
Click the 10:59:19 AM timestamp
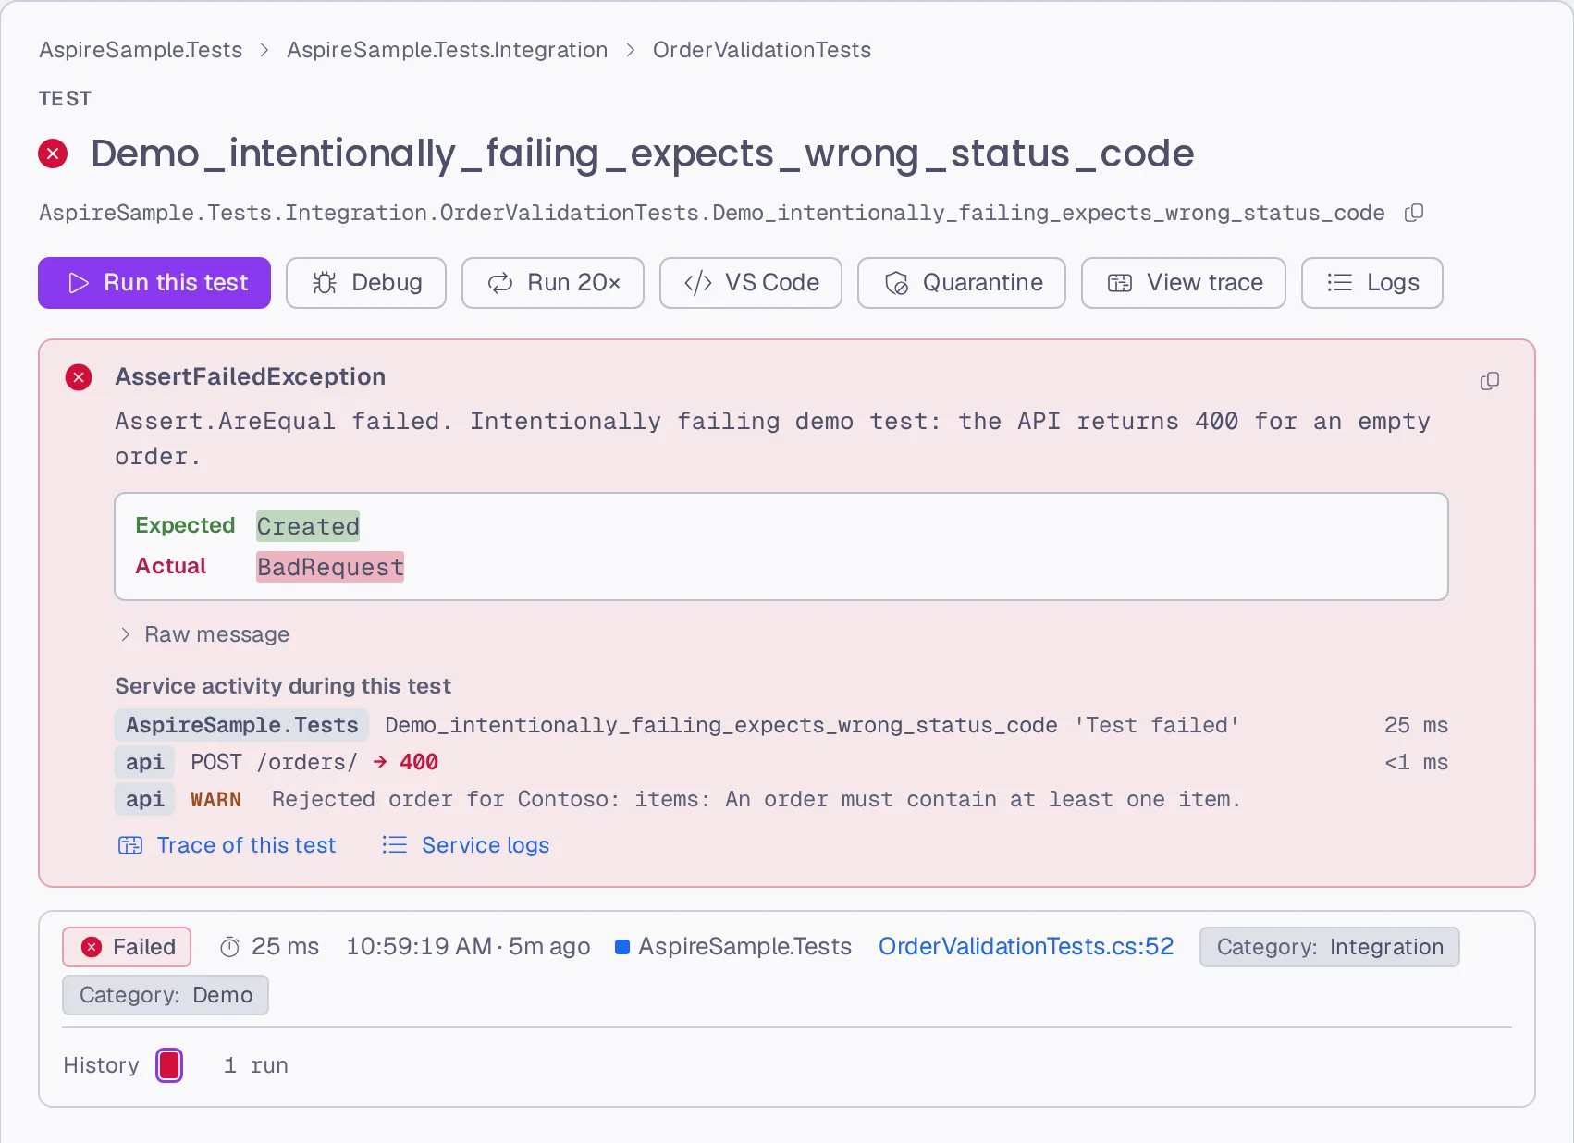point(419,947)
